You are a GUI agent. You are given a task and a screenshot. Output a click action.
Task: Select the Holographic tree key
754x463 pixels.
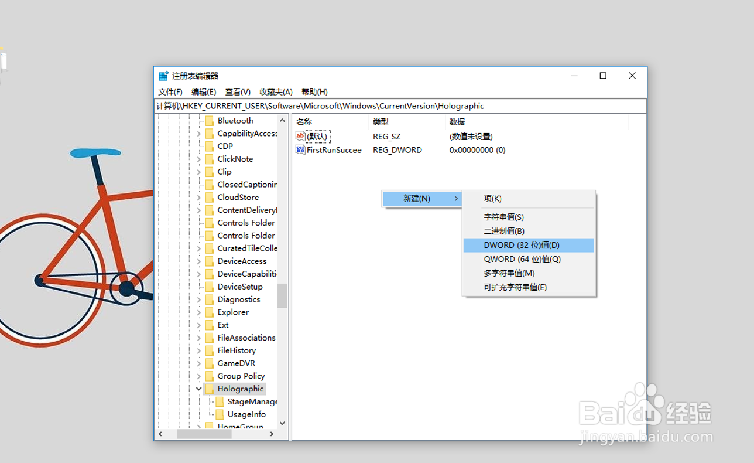241,389
